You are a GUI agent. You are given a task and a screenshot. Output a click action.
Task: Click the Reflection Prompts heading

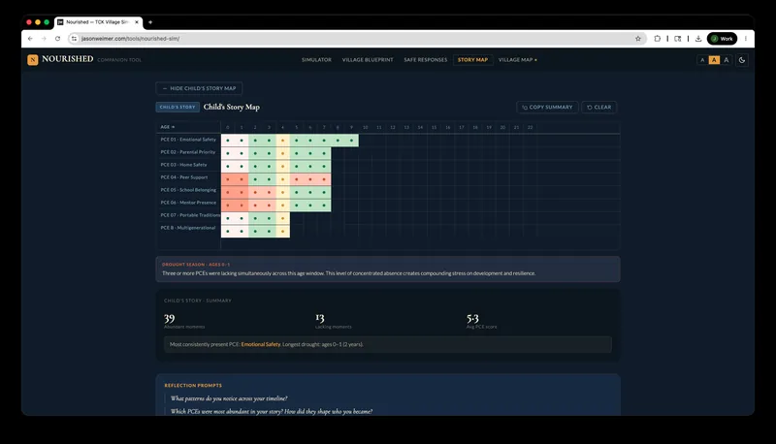tap(193, 386)
